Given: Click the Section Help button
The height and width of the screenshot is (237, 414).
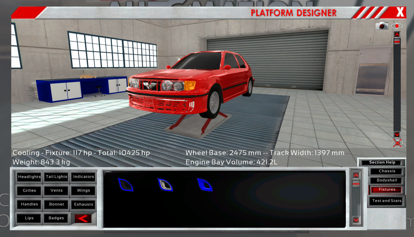Looking at the screenshot, I should coord(382,162).
